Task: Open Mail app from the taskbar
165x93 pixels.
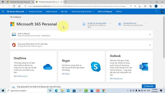Action: click(x=68, y=91)
